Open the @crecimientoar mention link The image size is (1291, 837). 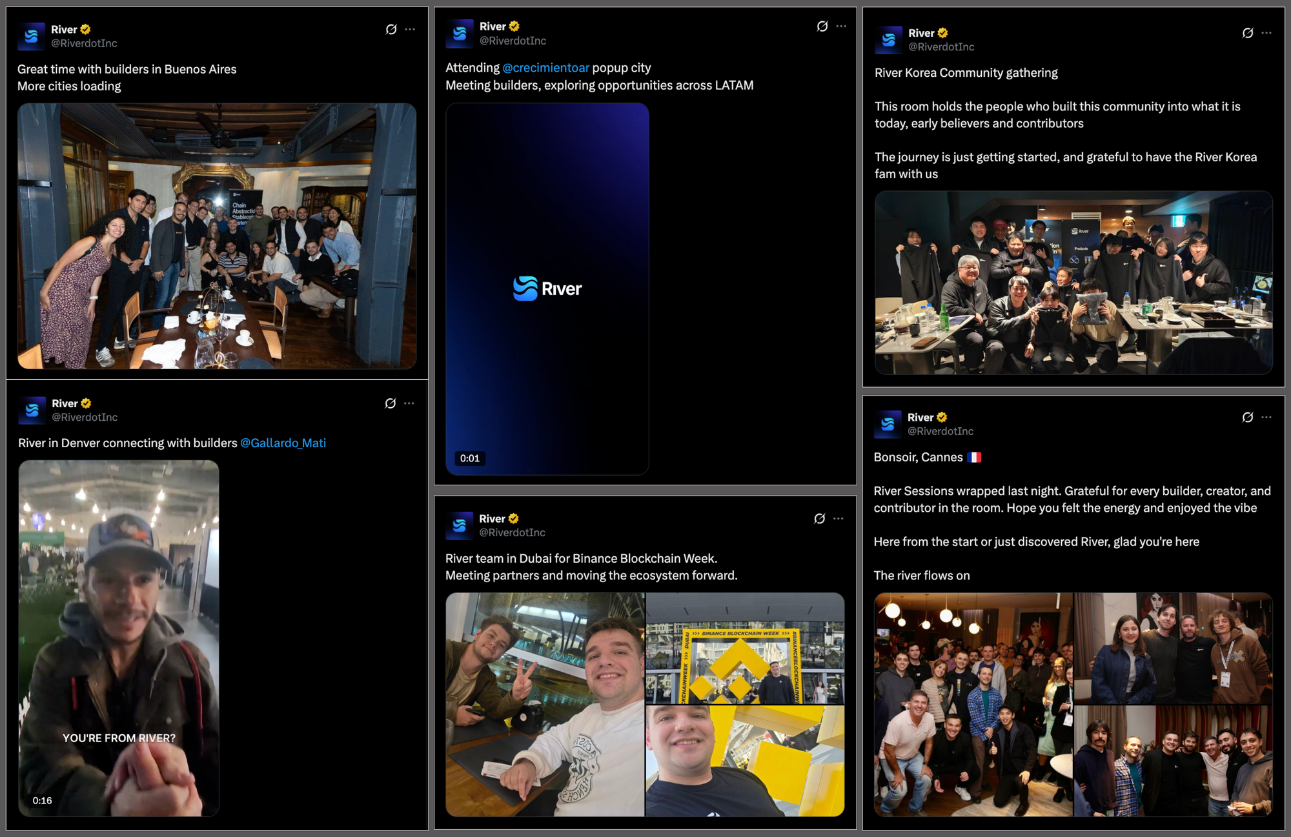pos(545,68)
